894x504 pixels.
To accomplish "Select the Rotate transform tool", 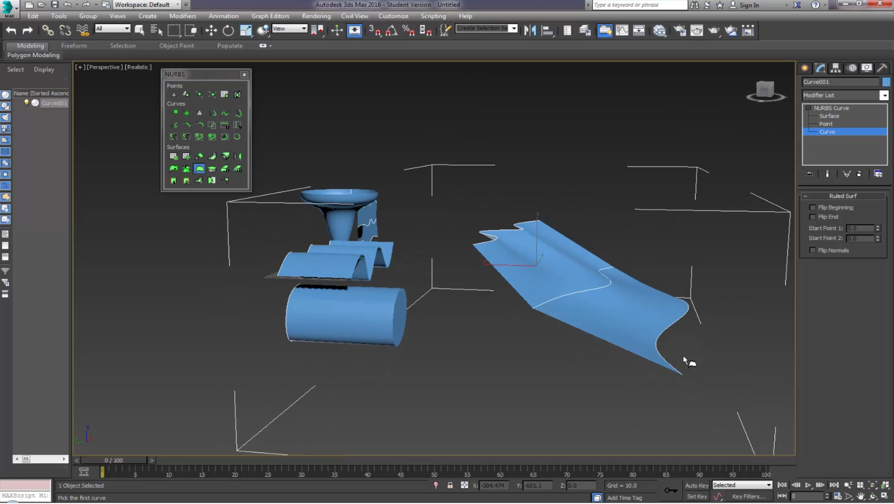I will pos(228,31).
